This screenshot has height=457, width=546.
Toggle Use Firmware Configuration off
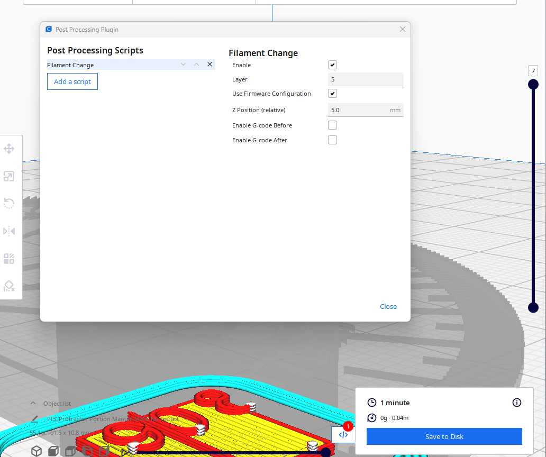332,93
